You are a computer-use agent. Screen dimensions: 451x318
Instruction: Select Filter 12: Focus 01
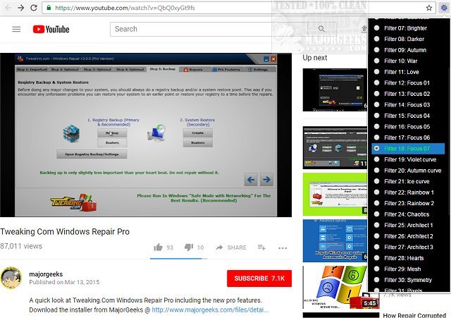tap(406, 83)
